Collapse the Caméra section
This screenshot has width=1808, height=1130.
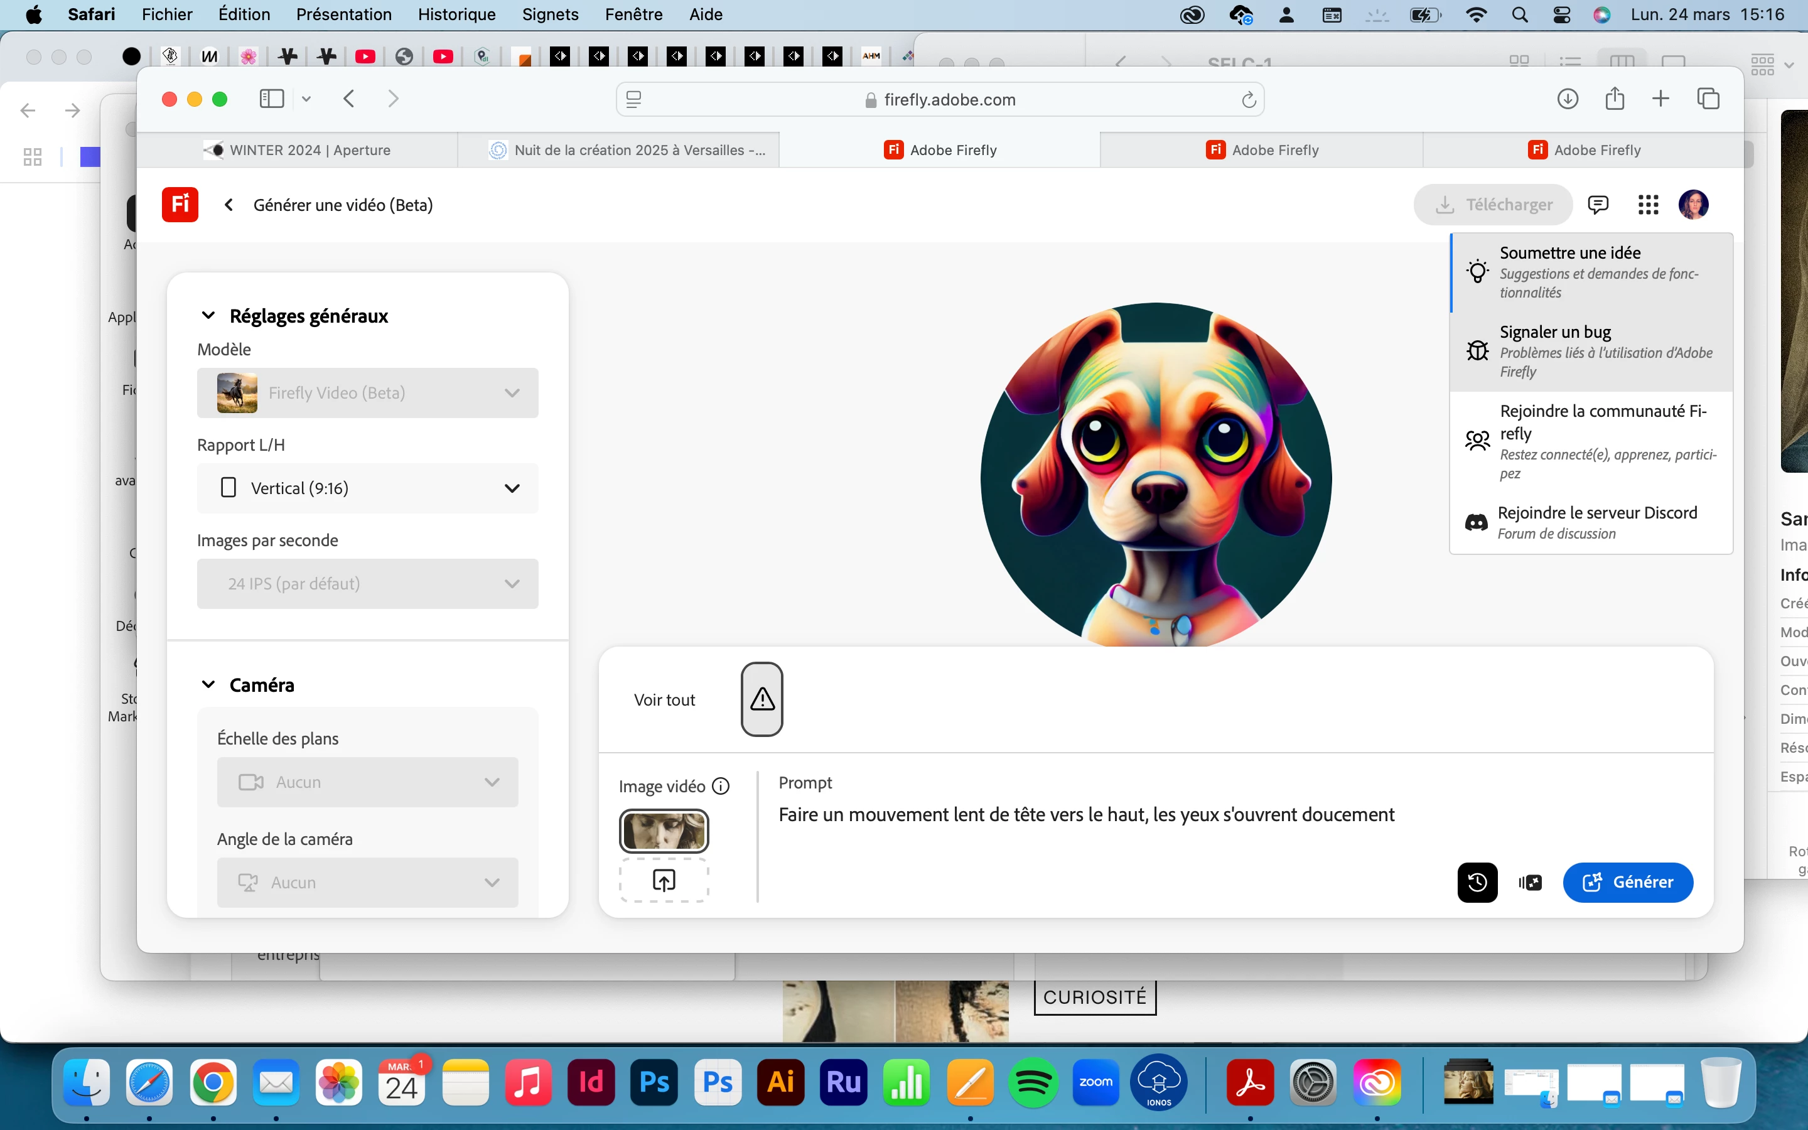208,684
